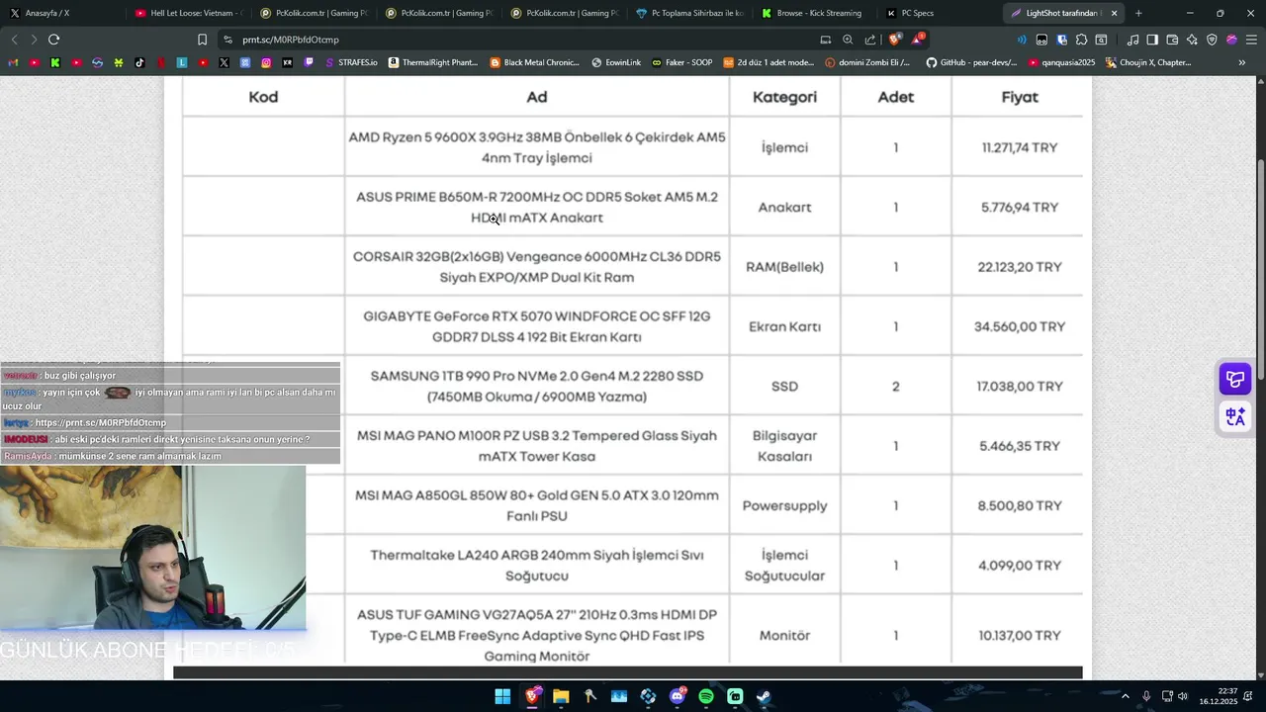Select the Powersupply category cell

pos(784,505)
